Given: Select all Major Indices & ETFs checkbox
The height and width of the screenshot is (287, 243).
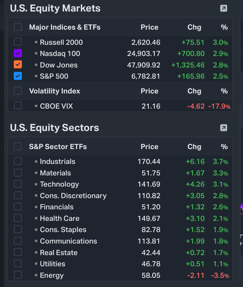Looking at the screenshot, I should pos(18,27).
